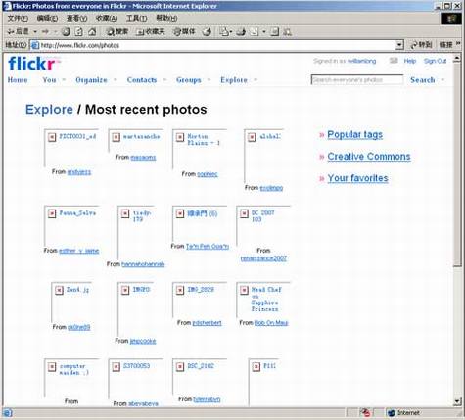Open the address bar dropdown arrow
The height and width of the screenshot is (420, 465).
pyautogui.click(x=399, y=45)
